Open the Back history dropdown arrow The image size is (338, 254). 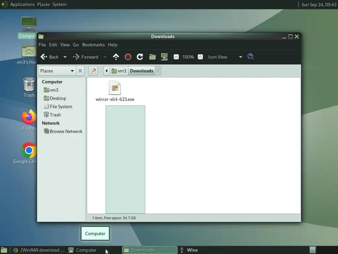click(x=65, y=57)
